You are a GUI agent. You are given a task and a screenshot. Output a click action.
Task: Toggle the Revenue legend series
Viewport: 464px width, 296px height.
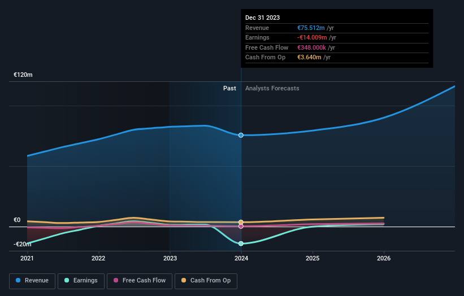coord(32,281)
